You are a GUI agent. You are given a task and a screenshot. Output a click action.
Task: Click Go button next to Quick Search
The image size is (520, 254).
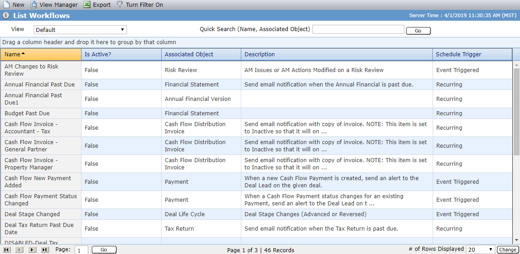(x=418, y=31)
